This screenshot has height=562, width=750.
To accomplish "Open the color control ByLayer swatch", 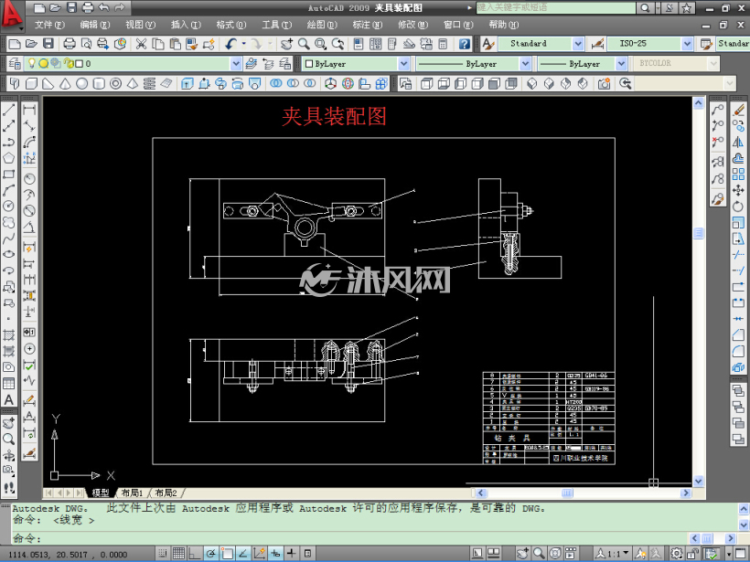I will pyautogui.click(x=356, y=64).
